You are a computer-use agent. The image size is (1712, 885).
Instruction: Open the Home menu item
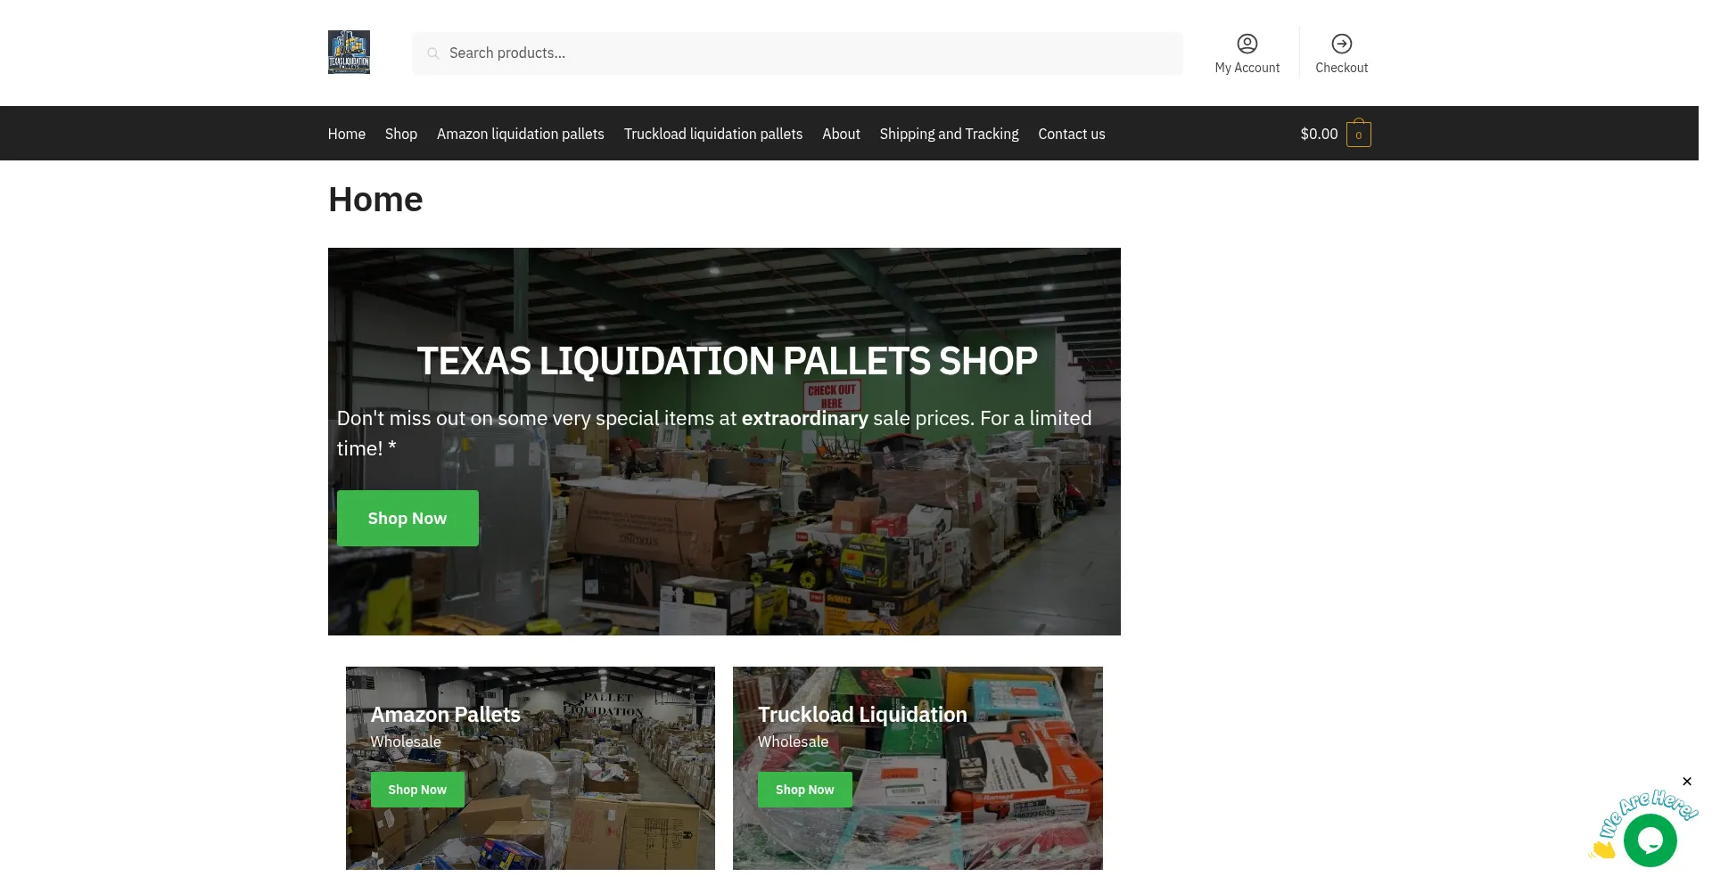(346, 134)
